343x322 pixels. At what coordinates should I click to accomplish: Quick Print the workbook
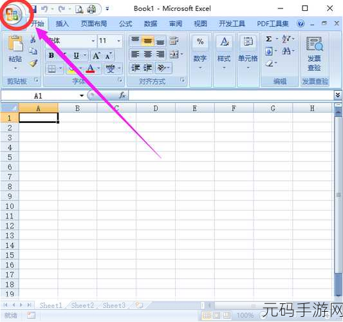tap(91, 9)
